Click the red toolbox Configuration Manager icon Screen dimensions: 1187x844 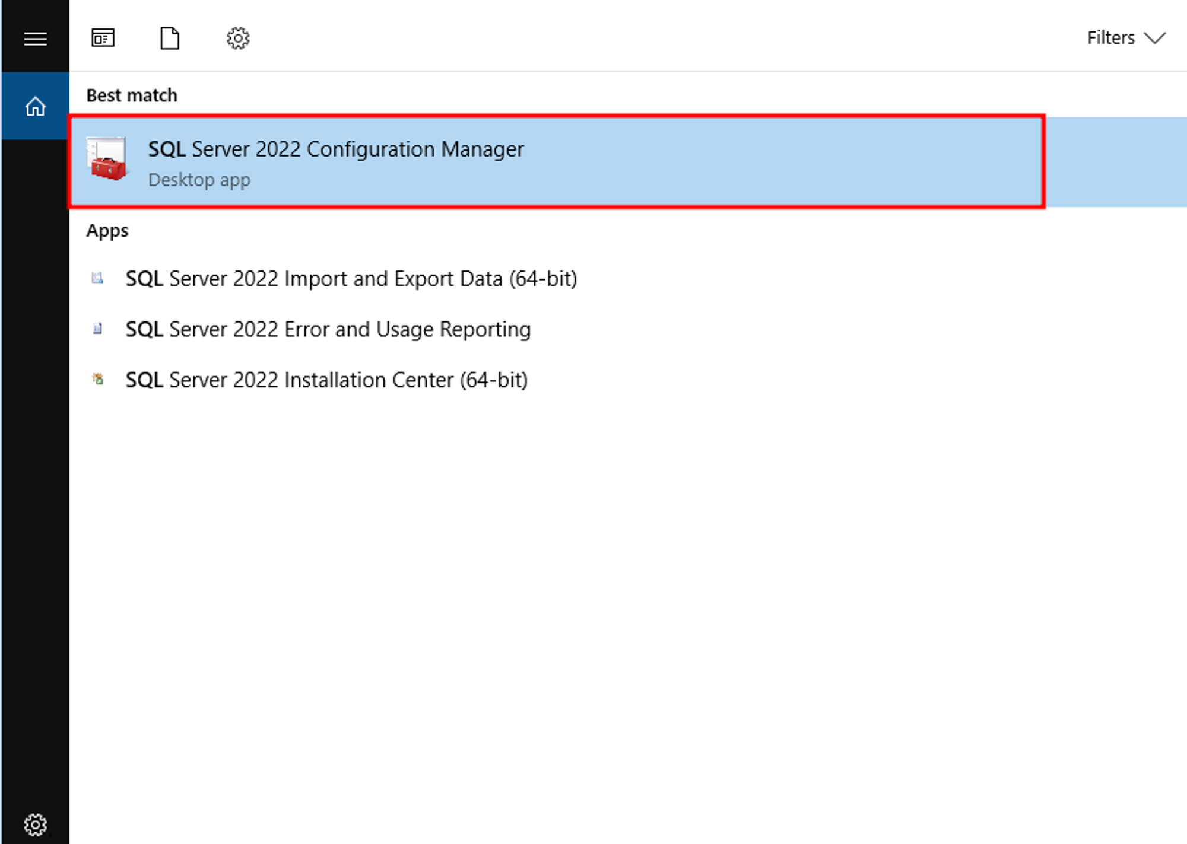click(107, 158)
